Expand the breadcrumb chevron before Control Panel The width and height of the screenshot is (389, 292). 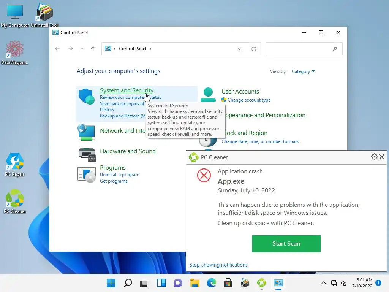pos(114,49)
